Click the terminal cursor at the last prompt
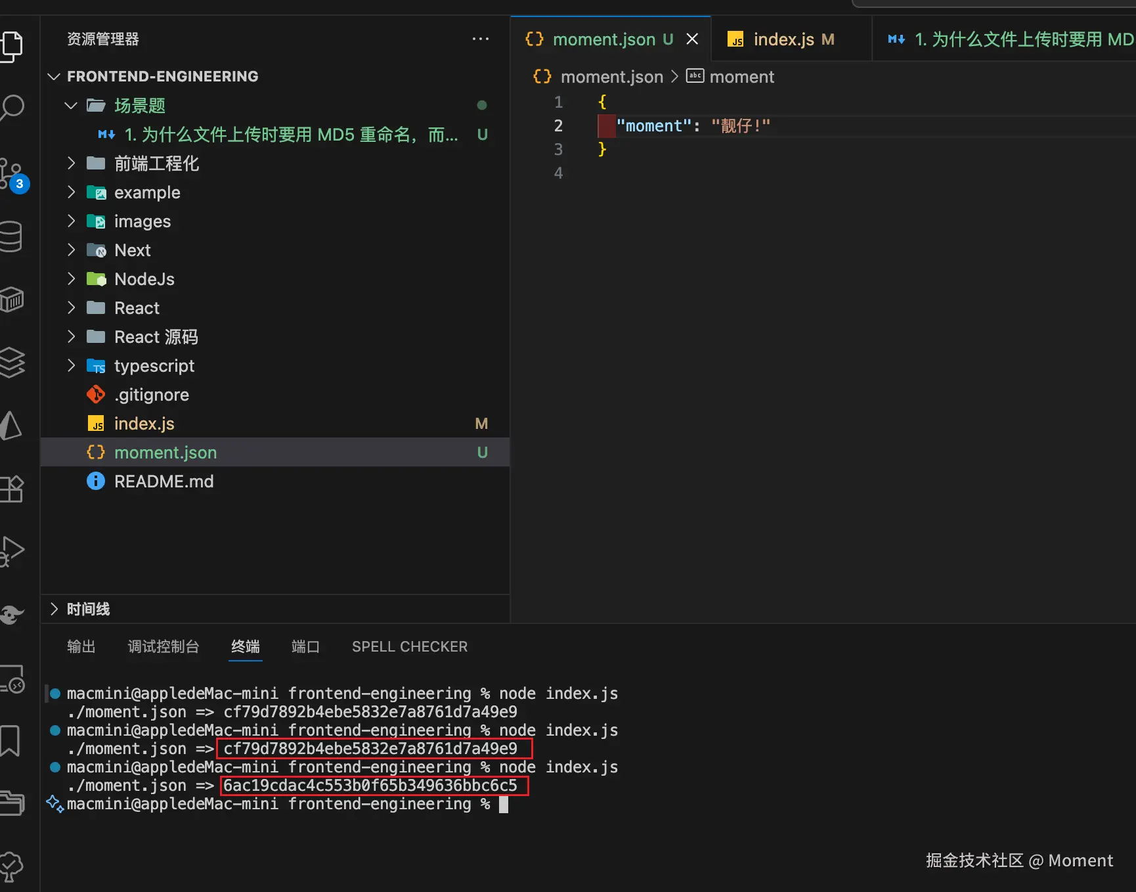This screenshot has width=1136, height=892. tap(504, 804)
